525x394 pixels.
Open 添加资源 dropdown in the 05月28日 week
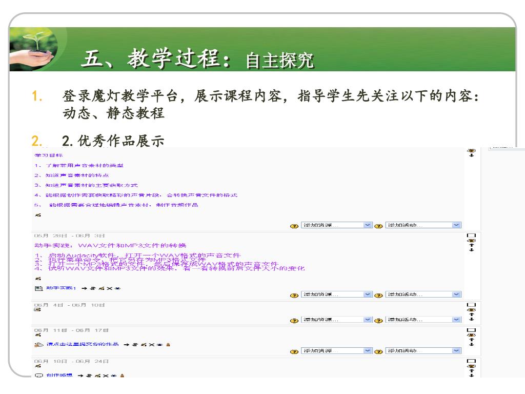click(336, 294)
